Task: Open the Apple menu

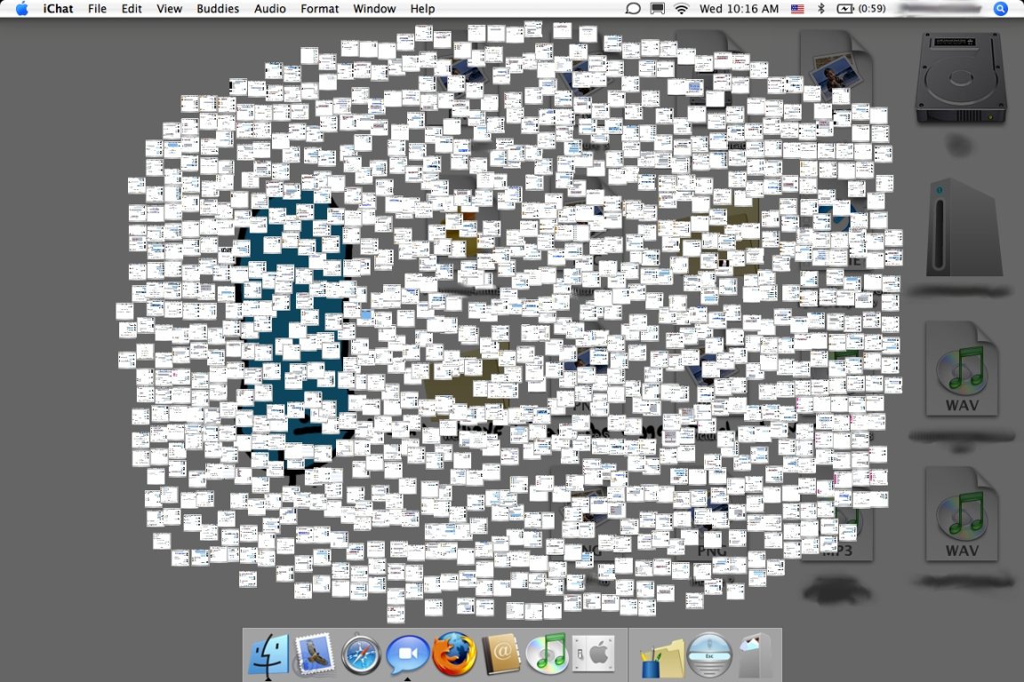Action: point(22,9)
